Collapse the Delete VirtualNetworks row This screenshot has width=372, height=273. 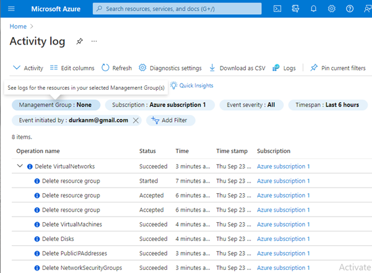pos(20,166)
